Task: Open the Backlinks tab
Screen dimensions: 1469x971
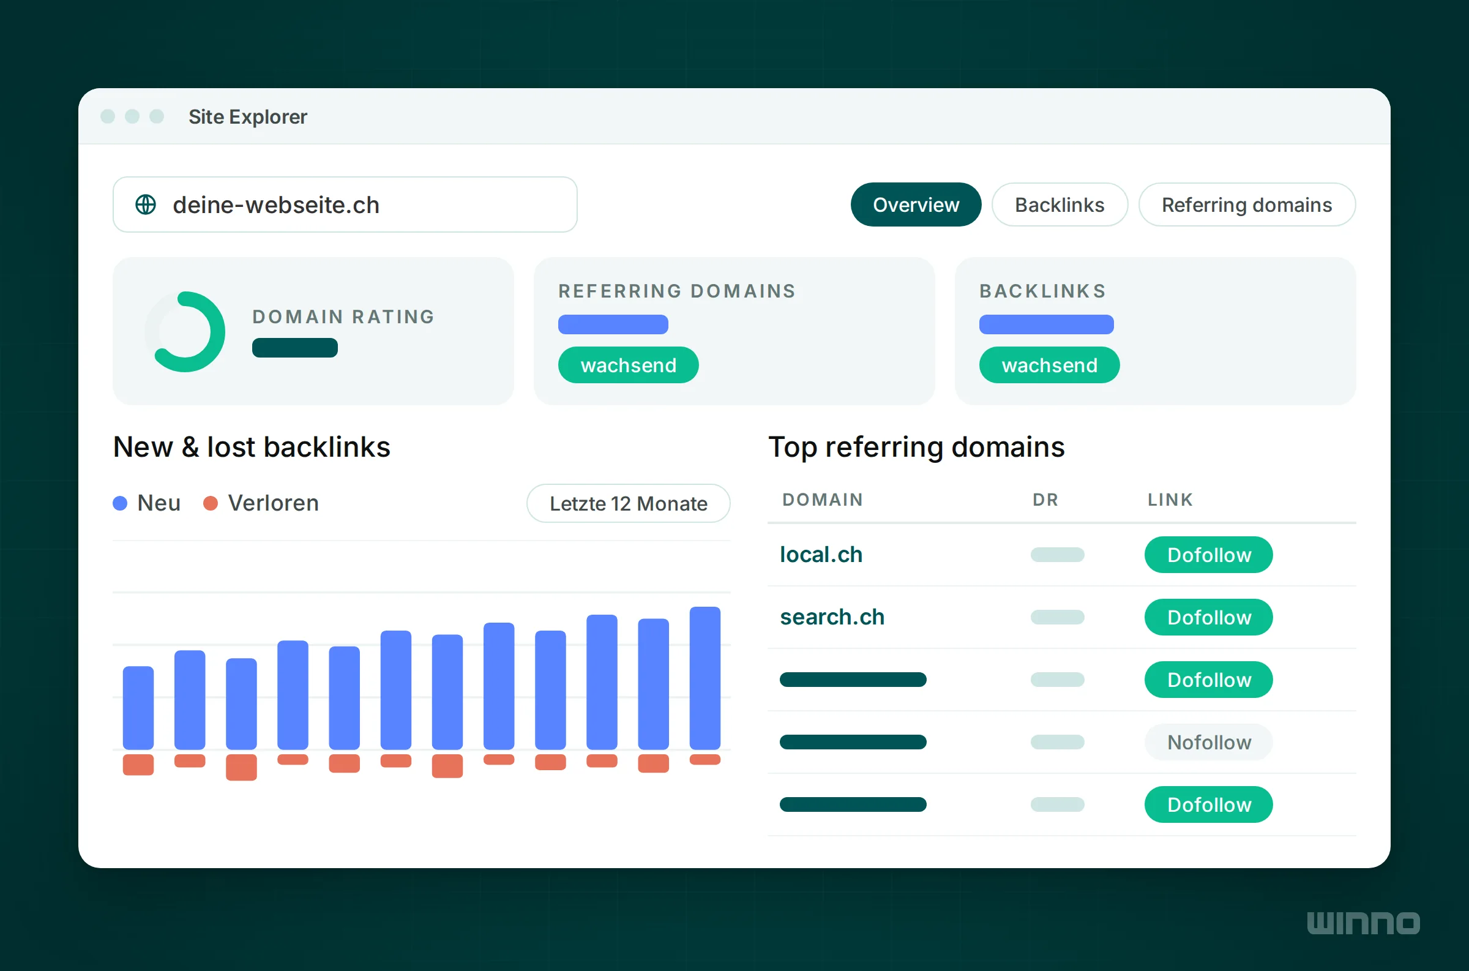Action: point(1059,204)
